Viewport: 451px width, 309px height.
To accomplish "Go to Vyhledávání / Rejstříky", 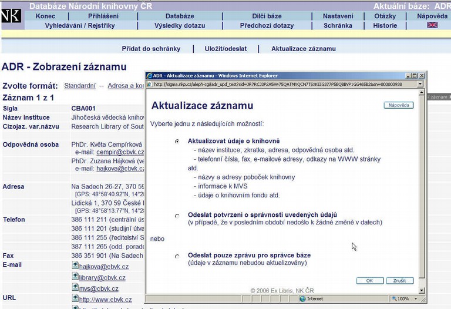I will click(80, 26).
